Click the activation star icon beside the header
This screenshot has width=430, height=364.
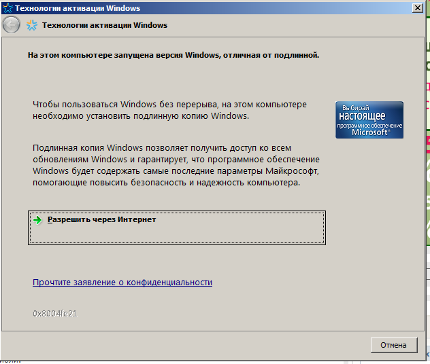[31, 25]
